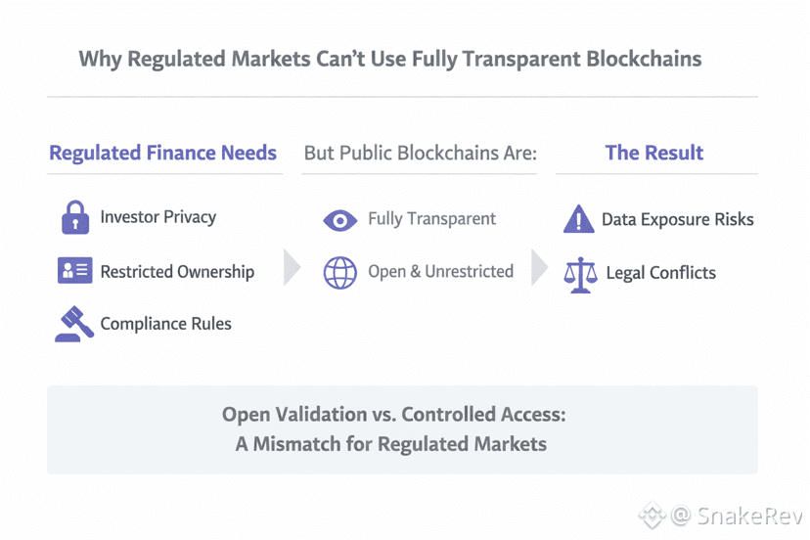Click the eye Fully Transparent icon
Screen dimensions: 810x540
click(340, 220)
